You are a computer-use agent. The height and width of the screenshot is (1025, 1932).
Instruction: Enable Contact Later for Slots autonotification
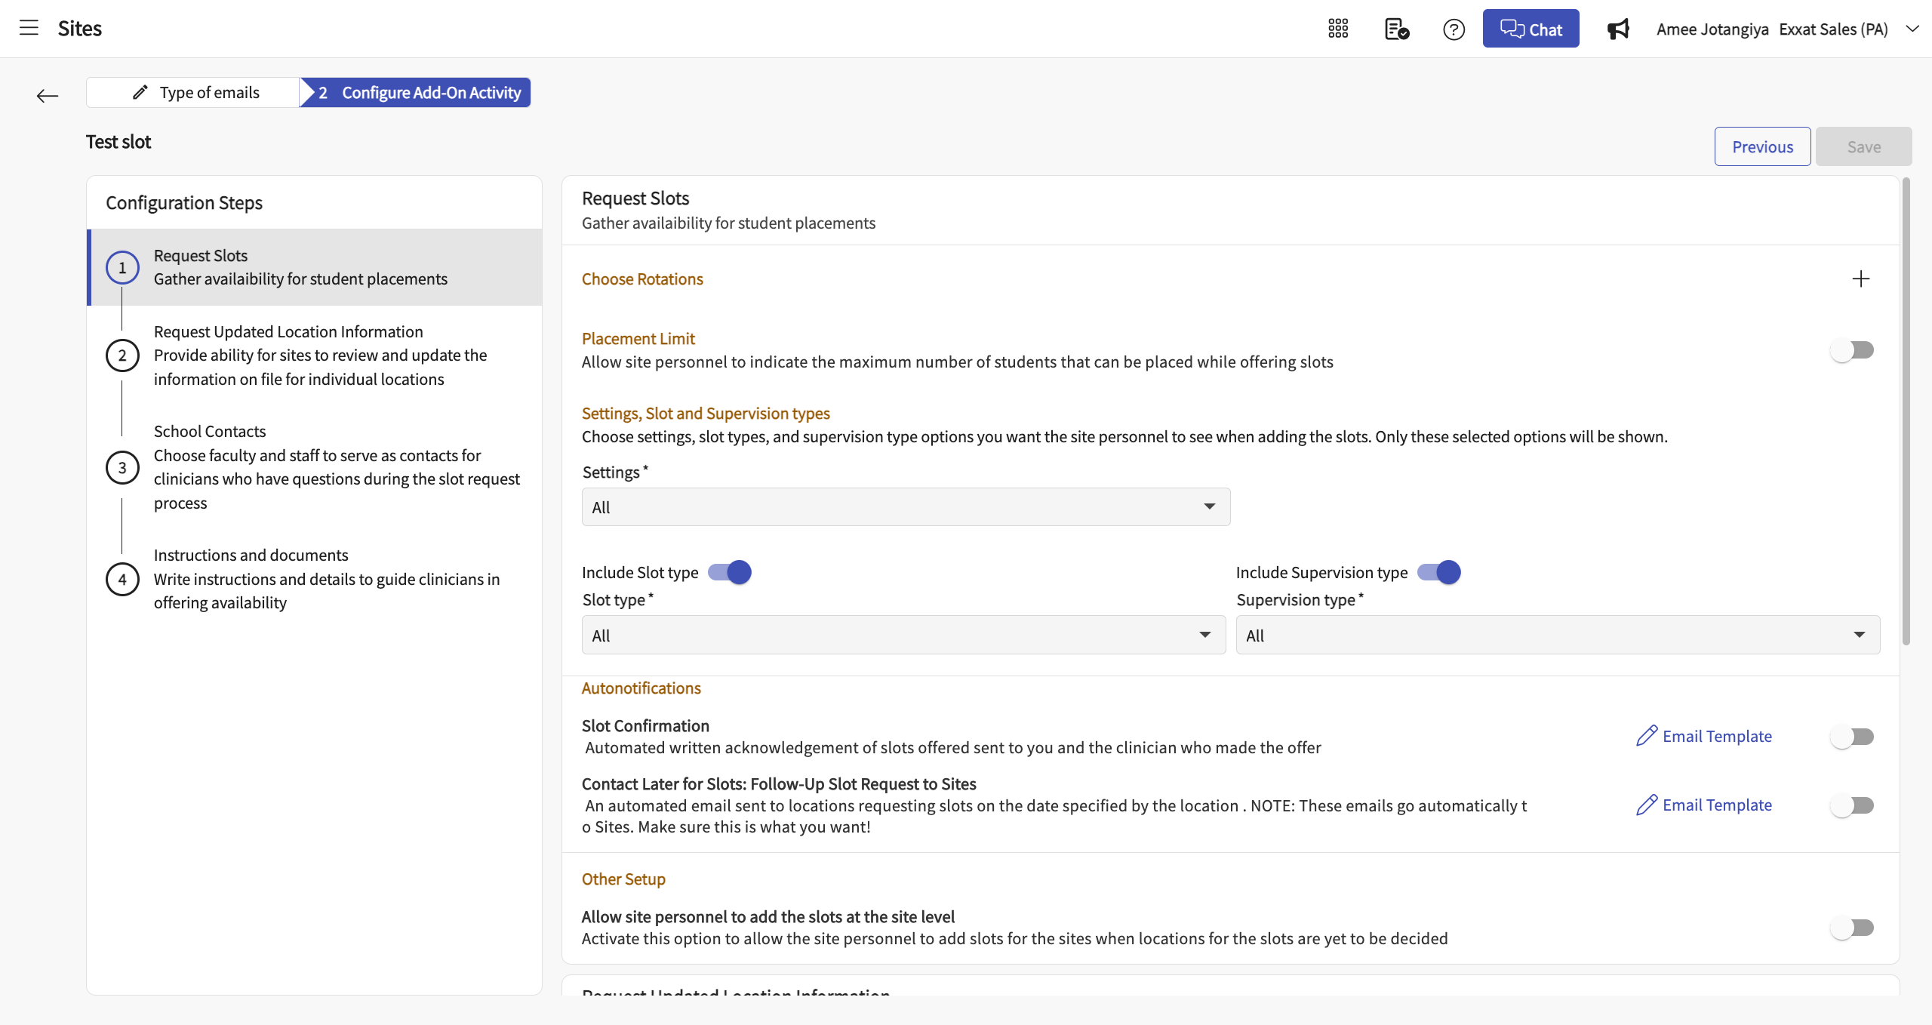(1853, 805)
